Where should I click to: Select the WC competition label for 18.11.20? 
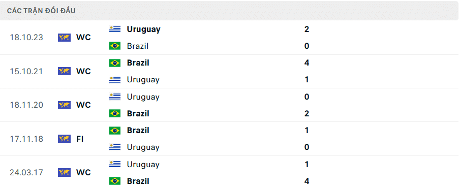[x=84, y=105]
